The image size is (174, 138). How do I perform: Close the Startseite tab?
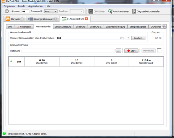click(x=22, y=19)
